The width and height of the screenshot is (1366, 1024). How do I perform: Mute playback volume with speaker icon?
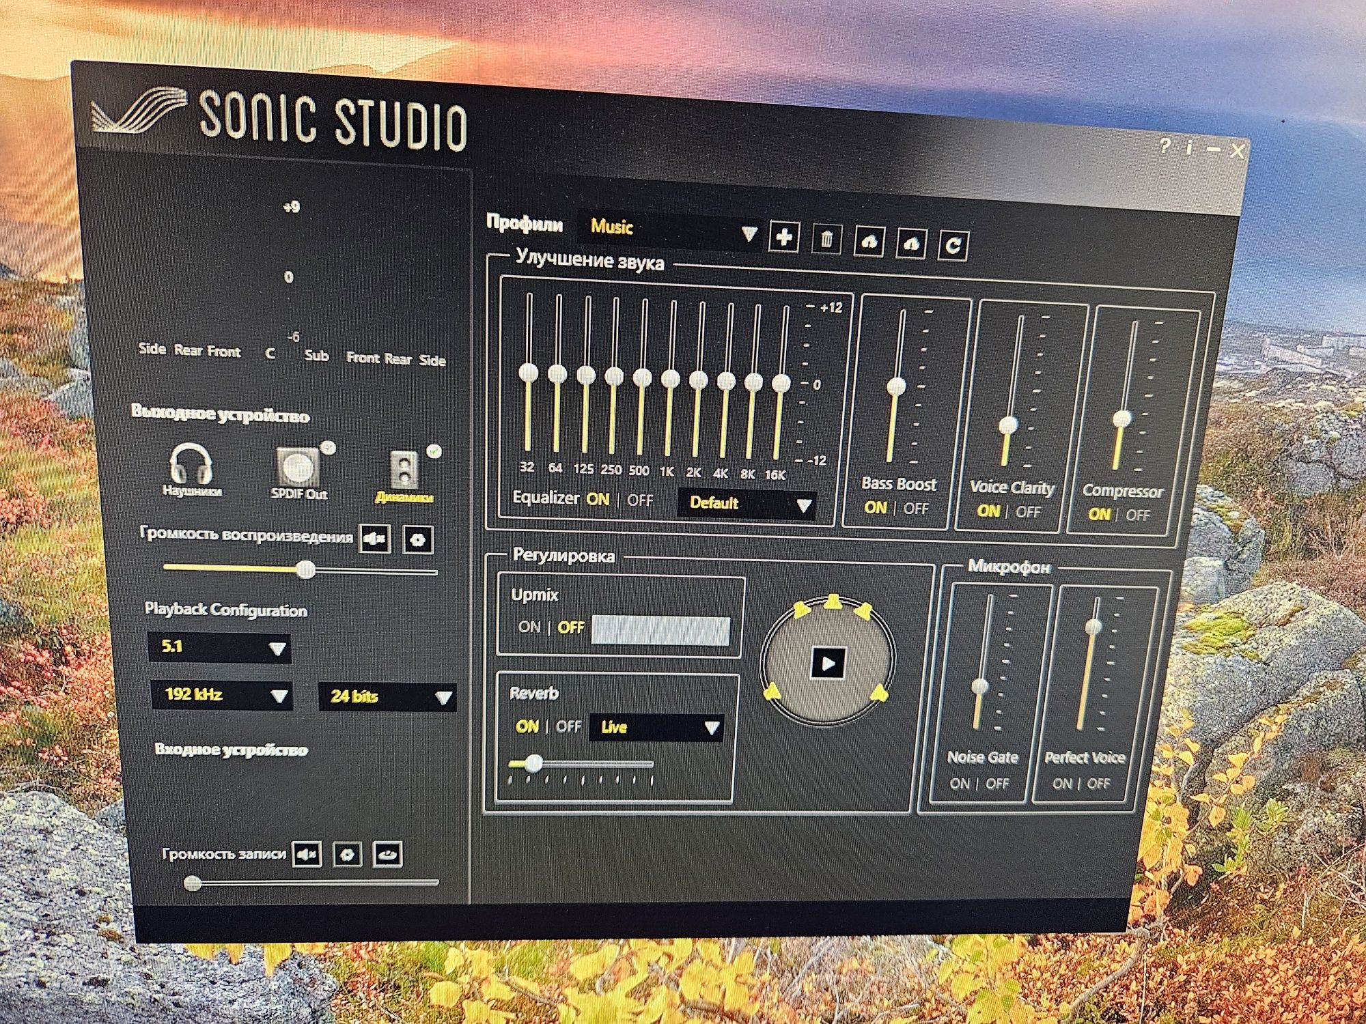point(375,539)
